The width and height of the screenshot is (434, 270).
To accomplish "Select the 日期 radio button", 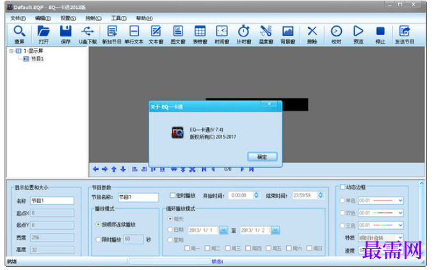I will pos(170,229).
